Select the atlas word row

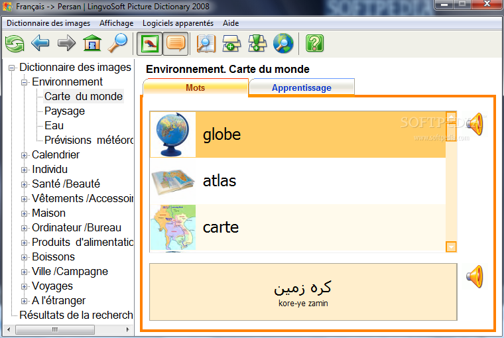pos(298,181)
